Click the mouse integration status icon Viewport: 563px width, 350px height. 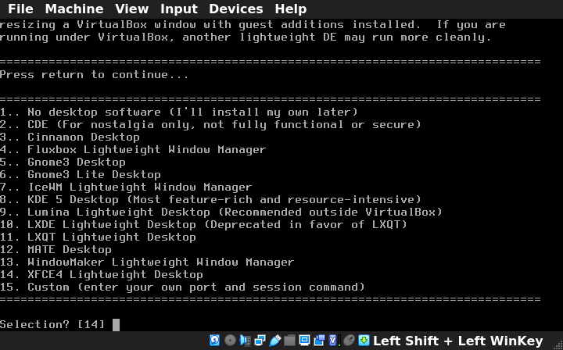(349, 340)
